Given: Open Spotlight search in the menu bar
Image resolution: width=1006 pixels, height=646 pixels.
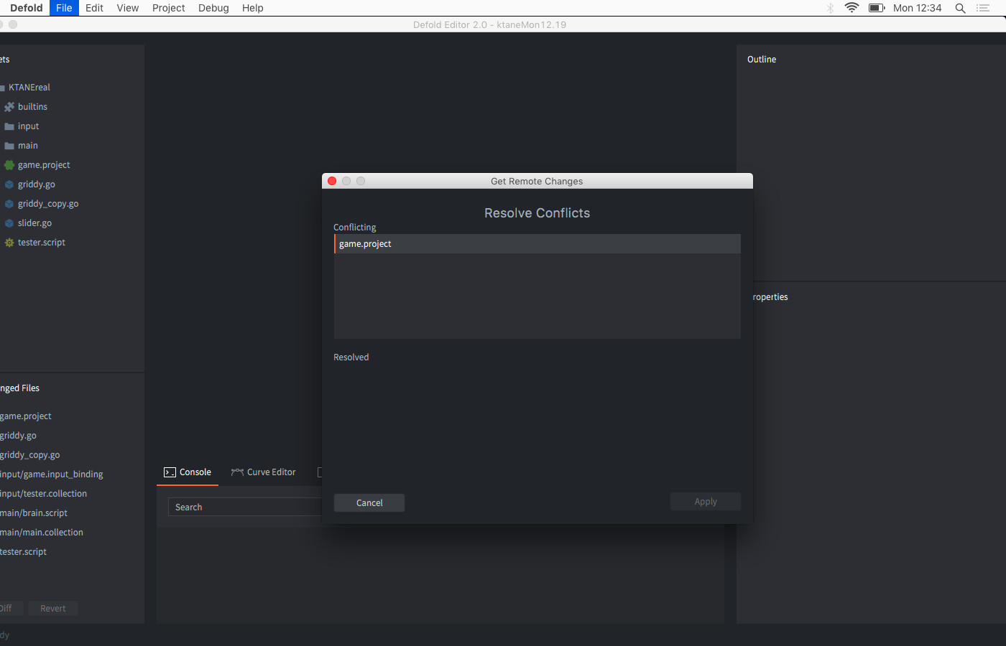Looking at the screenshot, I should click(960, 8).
